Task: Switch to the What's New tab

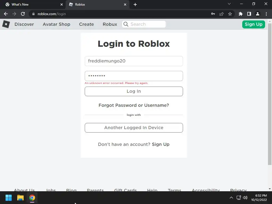Action: pos(33,5)
